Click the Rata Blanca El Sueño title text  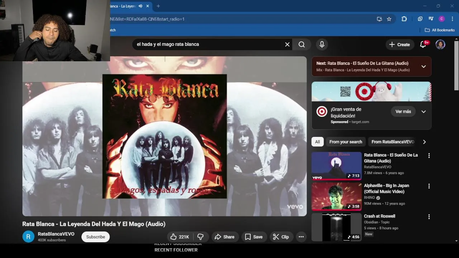click(x=391, y=158)
